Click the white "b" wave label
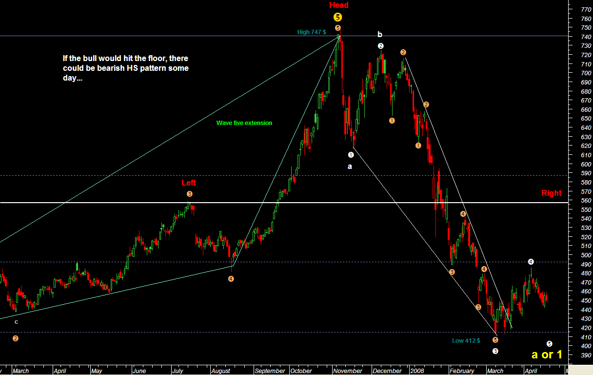593x375 pixels. [x=380, y=35]
